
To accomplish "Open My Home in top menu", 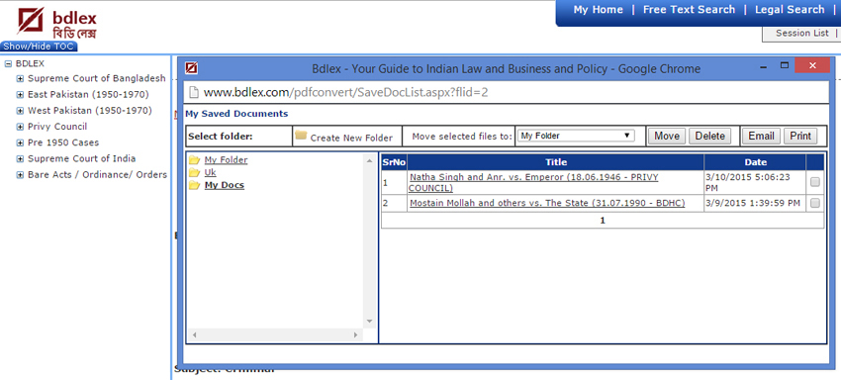I will 598,10.
